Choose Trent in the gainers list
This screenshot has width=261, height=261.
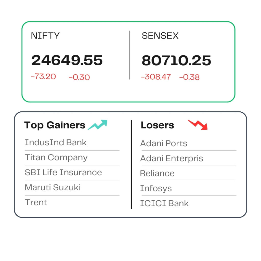tap(36, 202)
